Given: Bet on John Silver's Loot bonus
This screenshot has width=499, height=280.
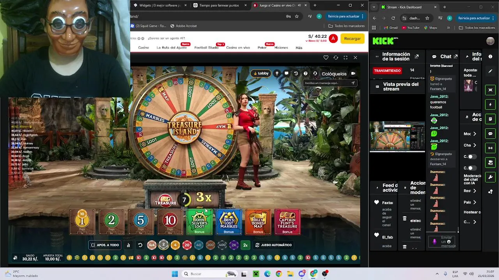Looking at the screenshot, I should [199, 222].
